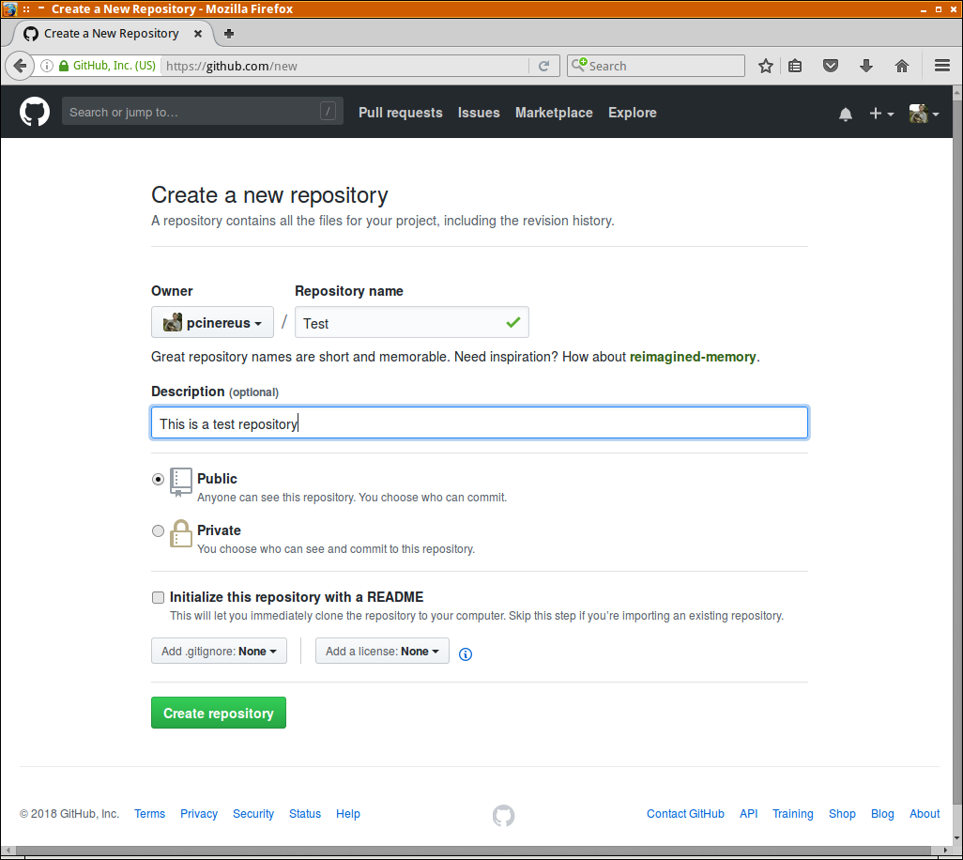Open the Training footer link
Viewport: 963px width, 860px height.
tap(793, 814)
